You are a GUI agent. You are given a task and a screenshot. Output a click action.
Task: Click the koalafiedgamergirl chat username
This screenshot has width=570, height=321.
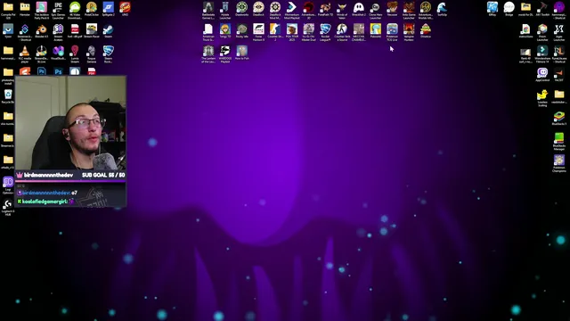pyautogui.click(x=45, y=202)
